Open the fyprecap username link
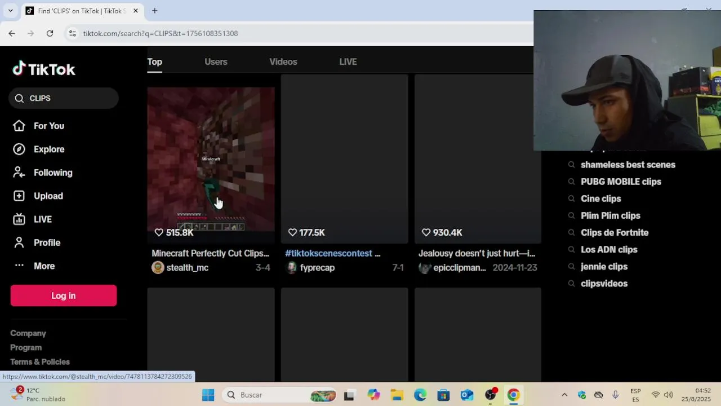This screenshot has height=406, width=721. click(317, 267)
